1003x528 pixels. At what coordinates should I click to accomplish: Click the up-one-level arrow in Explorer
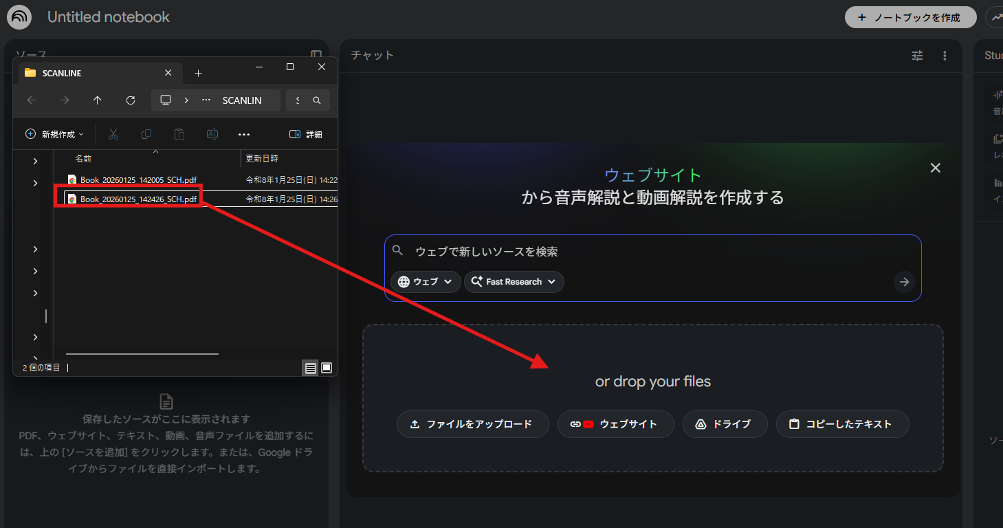pos(98,100)
